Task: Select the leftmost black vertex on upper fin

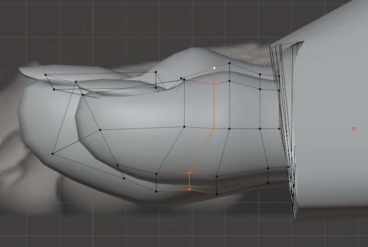Action: tap(45, 74)
